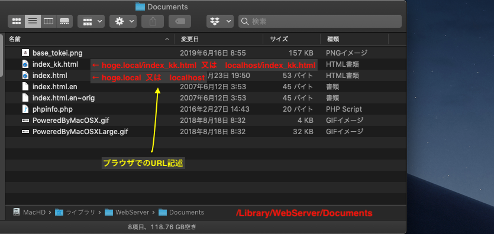Click the ライブラリ folder in path bar
Screen dimensions: 494x234
(75, 212)
